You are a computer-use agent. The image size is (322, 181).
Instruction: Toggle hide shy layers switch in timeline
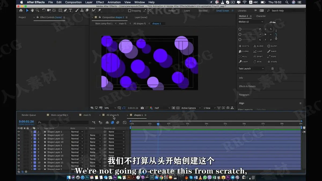107,123
